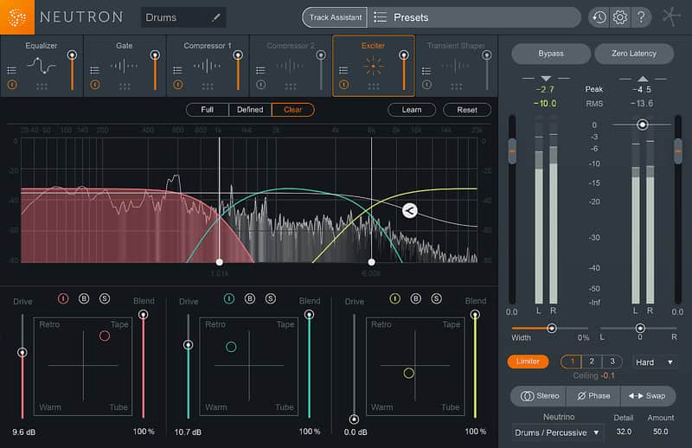This screenshot has width=692, height=448.
Task: Click the Learn button
Action: coord(412,110)
